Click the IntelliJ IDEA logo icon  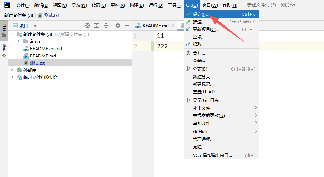coord(7,5)
